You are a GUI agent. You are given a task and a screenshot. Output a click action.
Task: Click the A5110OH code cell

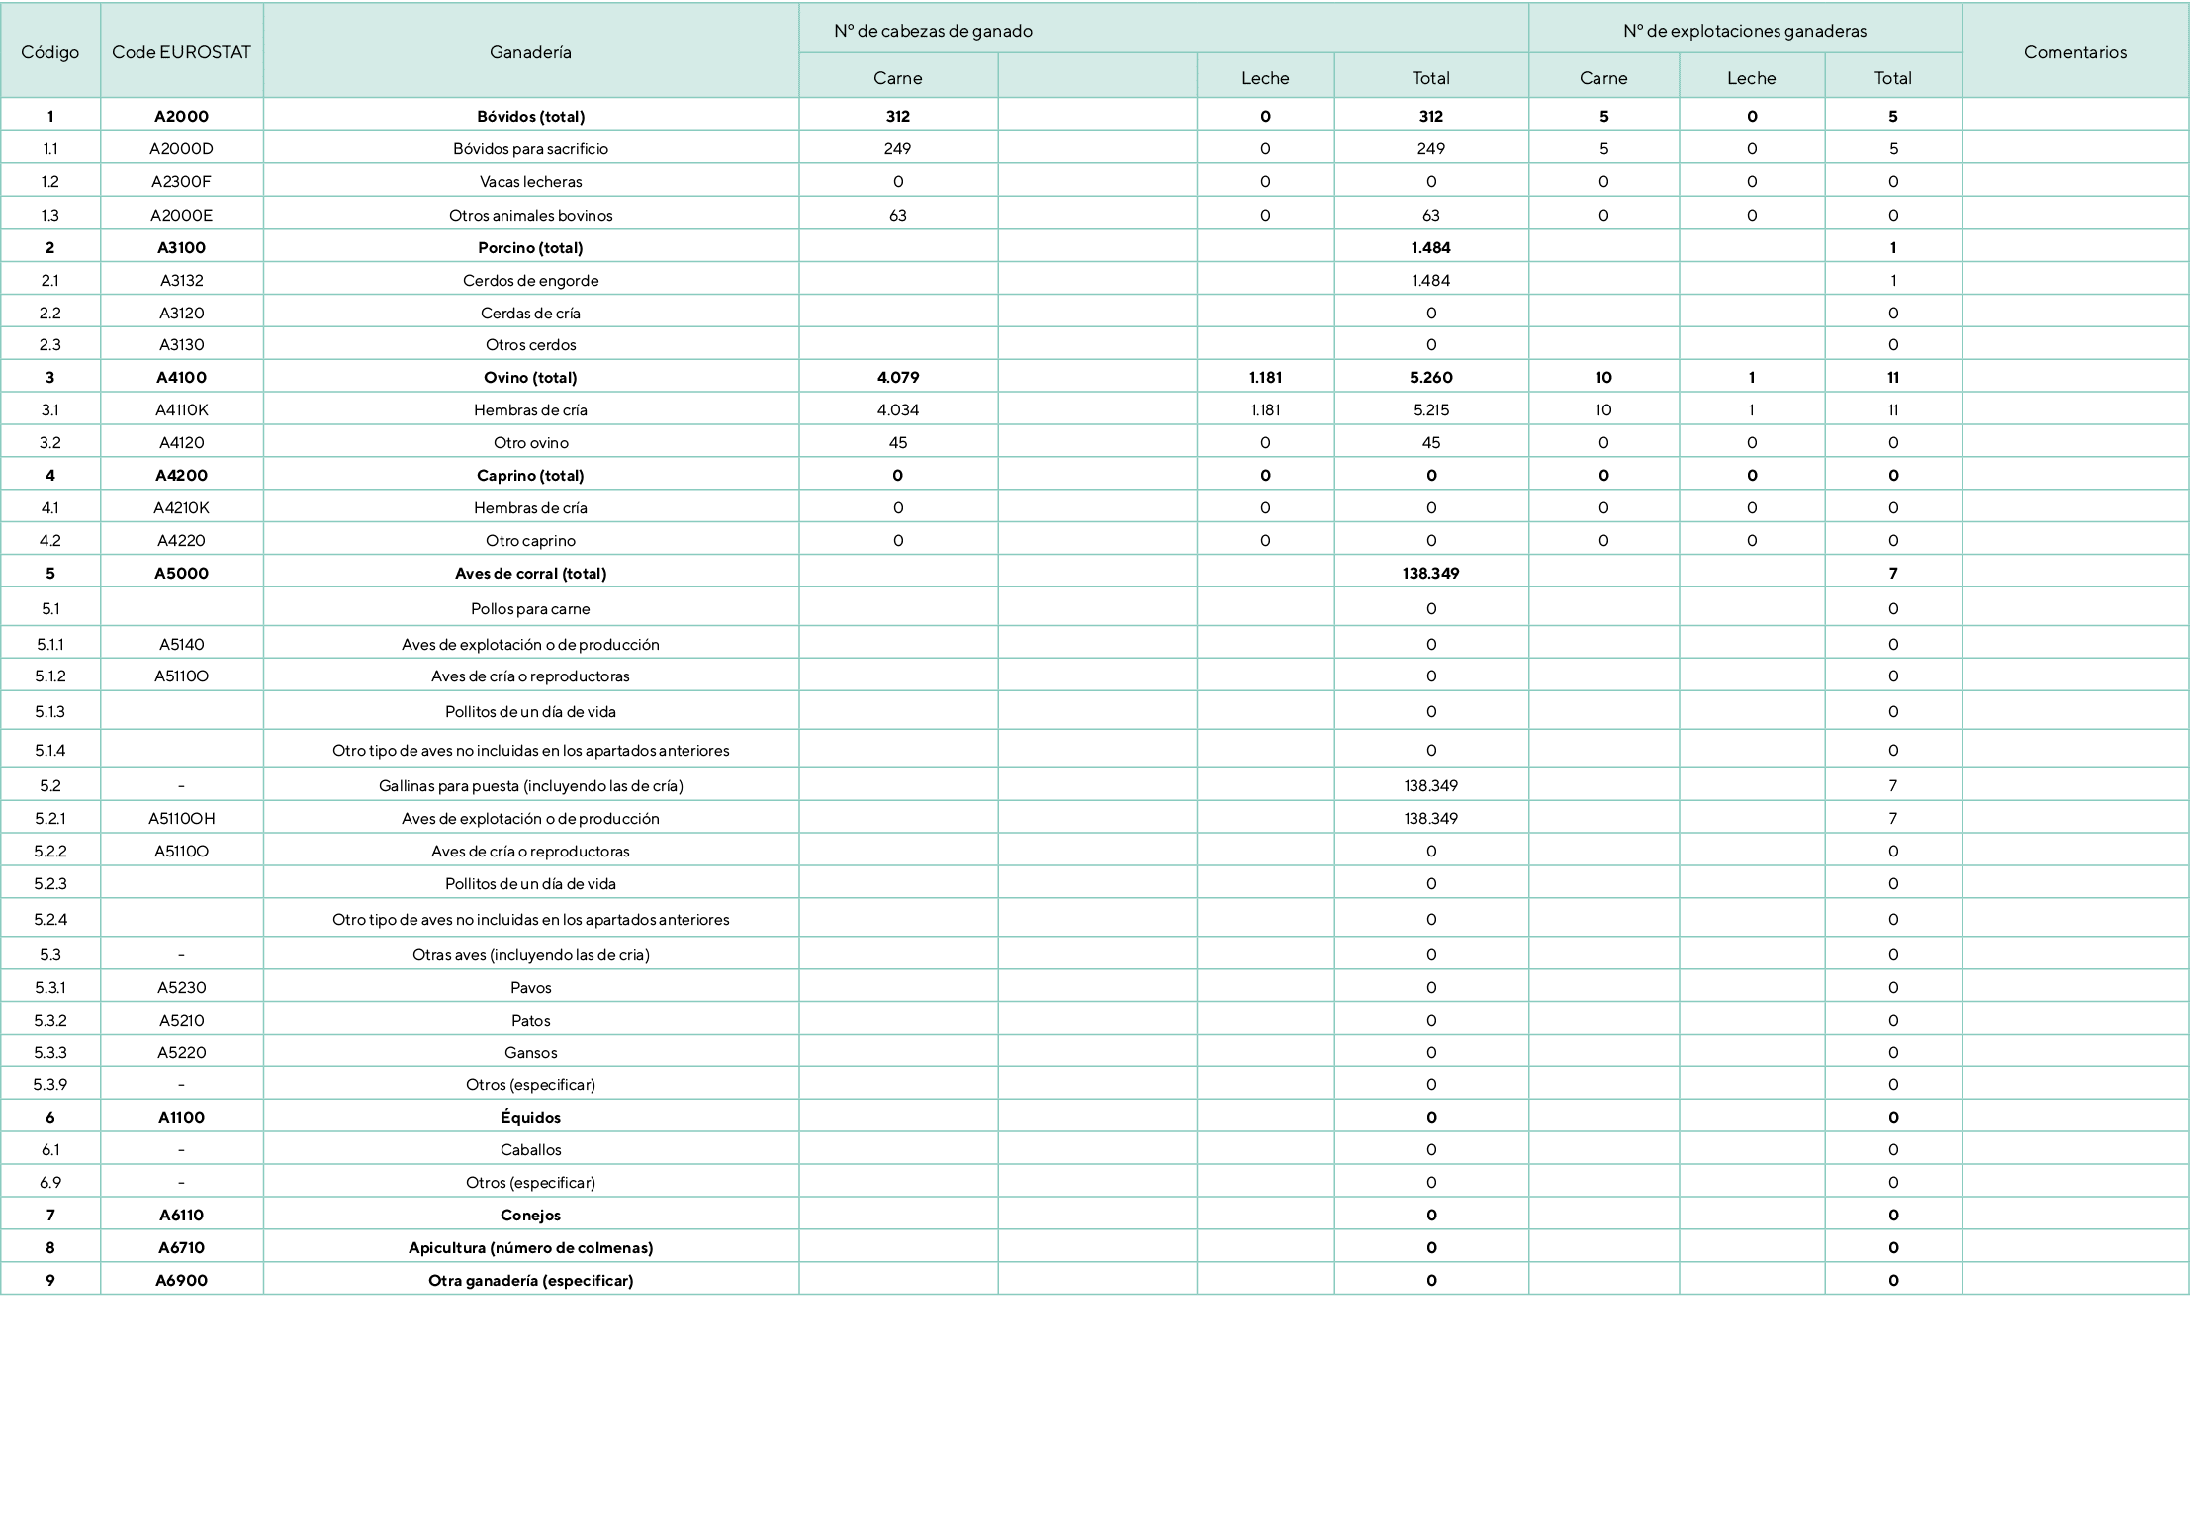click(181, 818)
